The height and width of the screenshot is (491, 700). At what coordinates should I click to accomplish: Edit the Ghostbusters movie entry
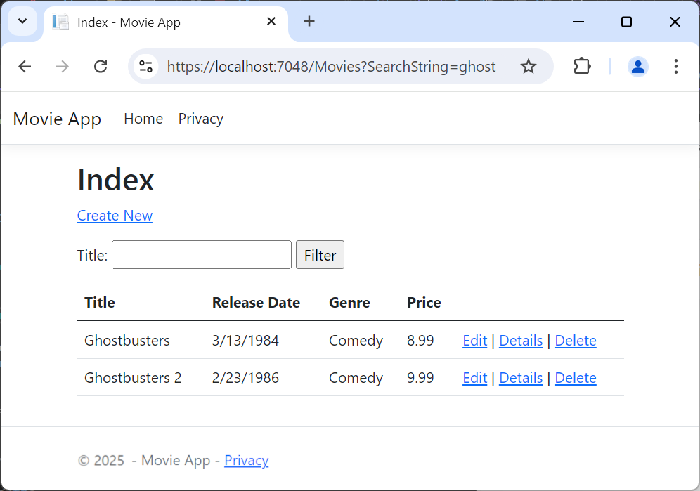[474, 340]
